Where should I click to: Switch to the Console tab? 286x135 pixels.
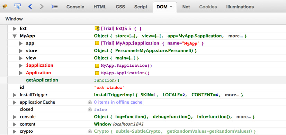(75, 7)
